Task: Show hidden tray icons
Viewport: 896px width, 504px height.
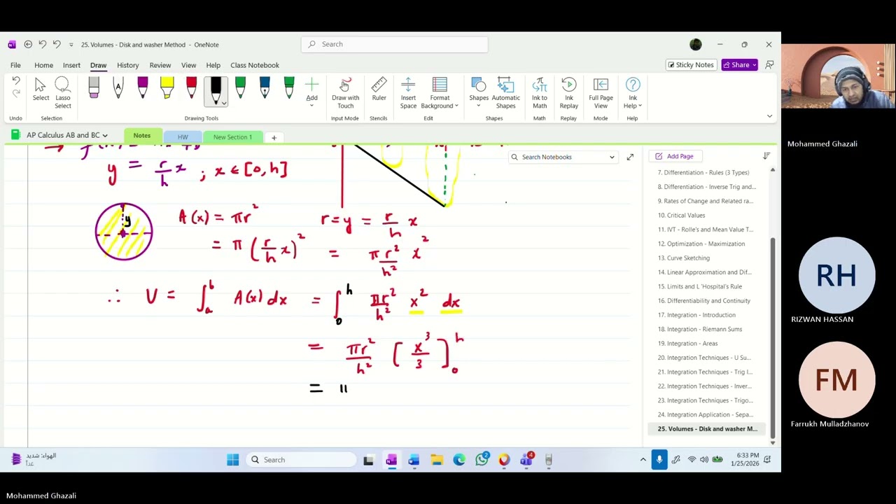Action: click(643, 460)
